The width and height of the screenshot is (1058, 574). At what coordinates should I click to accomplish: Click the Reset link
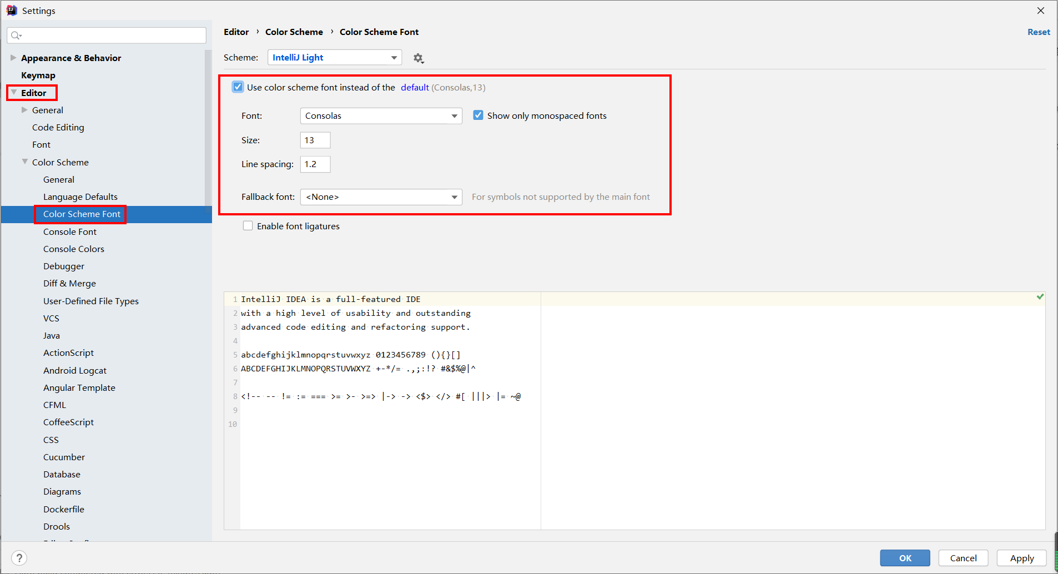(x=1039, y=32)
